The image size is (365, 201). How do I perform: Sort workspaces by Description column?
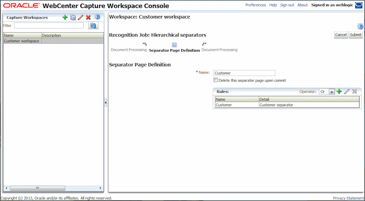click(72, 35)
